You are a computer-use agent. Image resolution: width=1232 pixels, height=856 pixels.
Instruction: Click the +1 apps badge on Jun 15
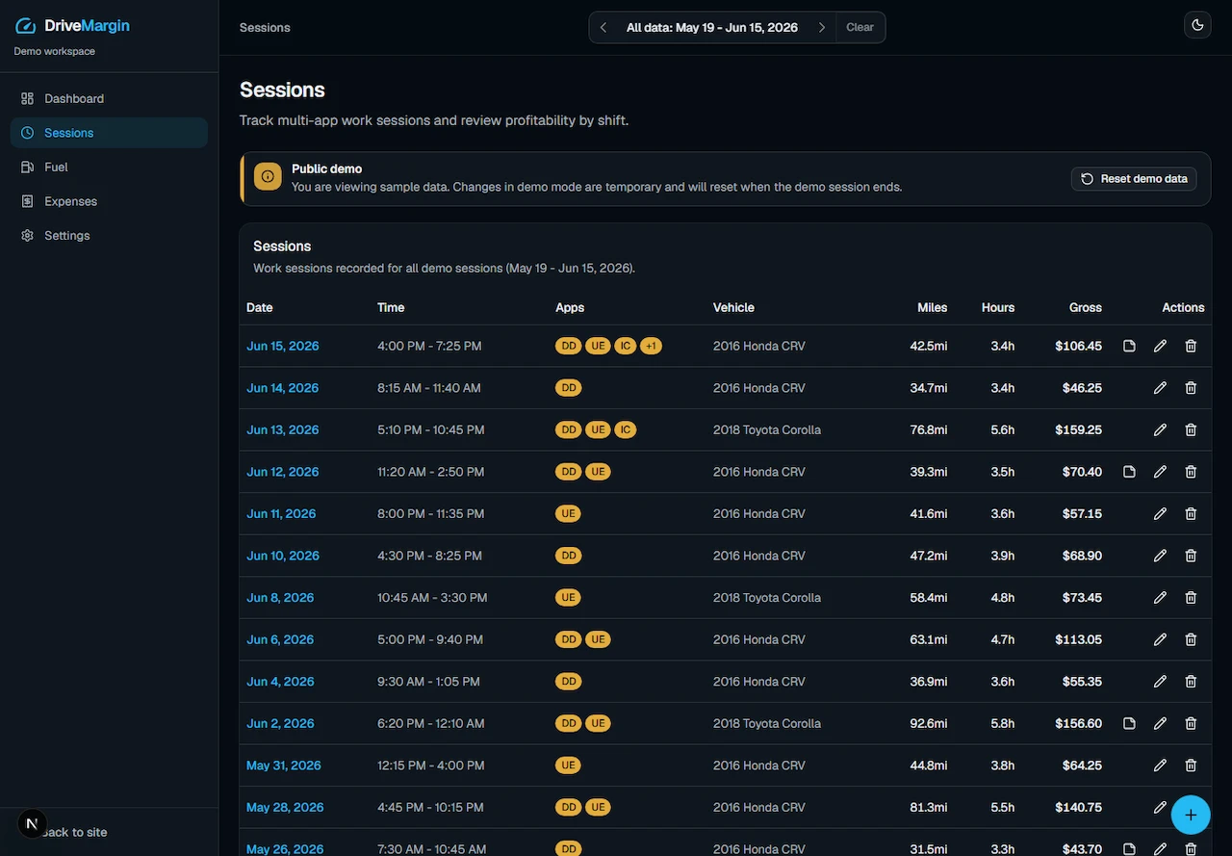tap(652, 346)
